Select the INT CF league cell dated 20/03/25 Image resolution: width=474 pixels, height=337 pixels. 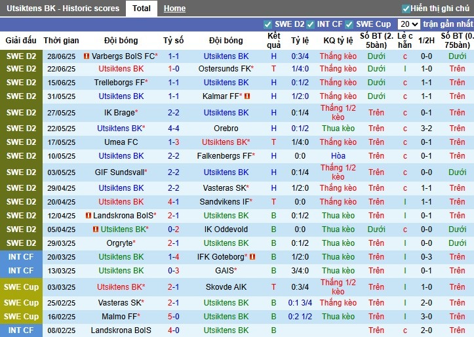coord(21,257)
